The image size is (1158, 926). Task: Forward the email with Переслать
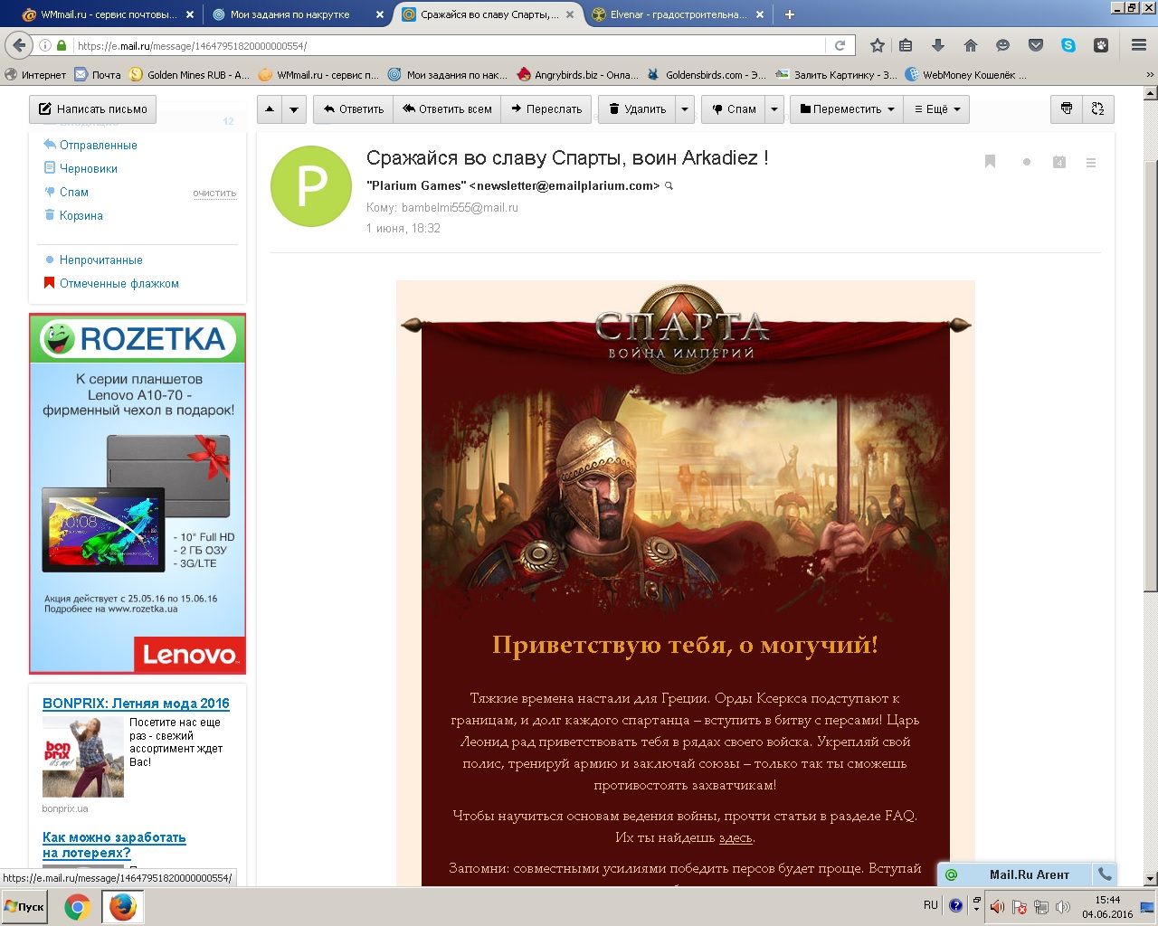[x=546, y=109]
